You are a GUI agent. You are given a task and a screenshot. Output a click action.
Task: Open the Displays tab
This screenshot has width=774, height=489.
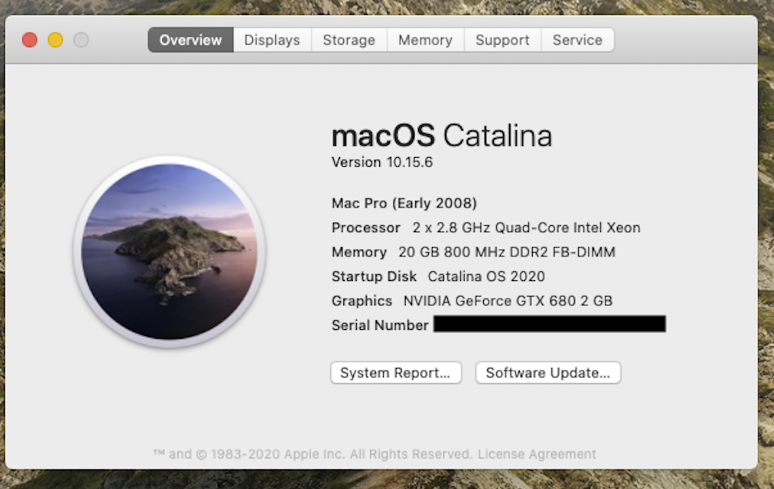(x=272, y=40)
